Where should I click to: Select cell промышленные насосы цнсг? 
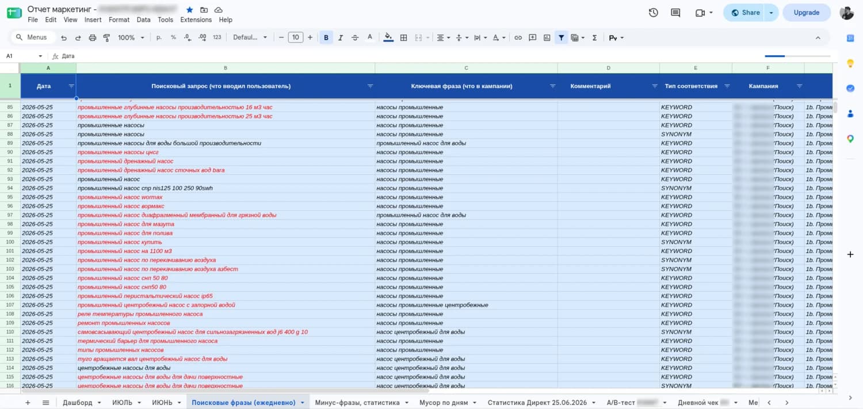click(225, 152)
